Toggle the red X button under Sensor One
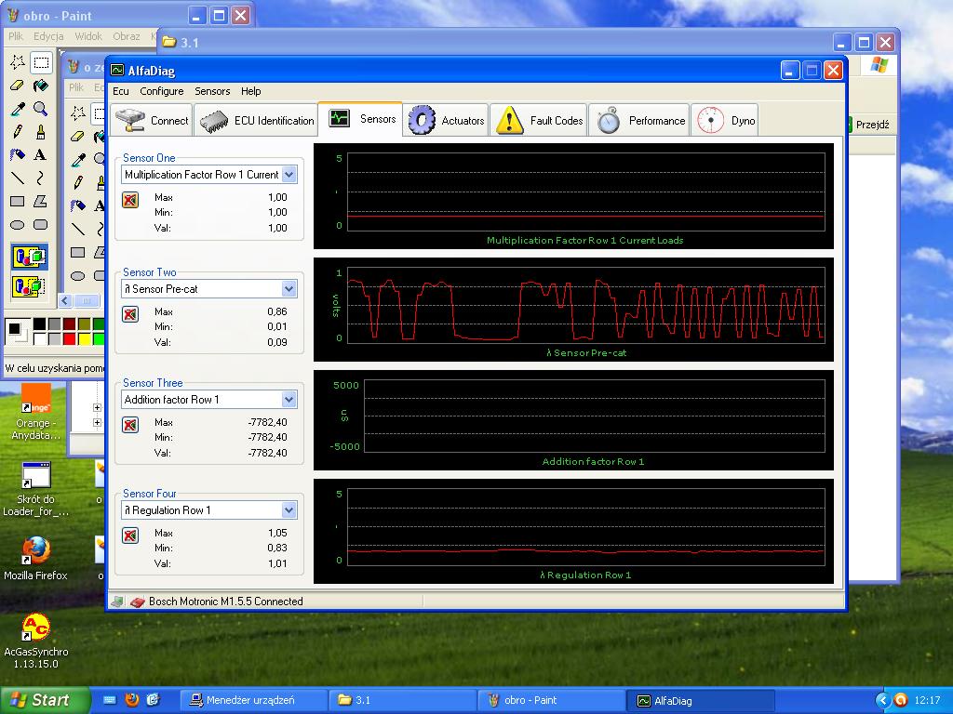 (130, 200)
